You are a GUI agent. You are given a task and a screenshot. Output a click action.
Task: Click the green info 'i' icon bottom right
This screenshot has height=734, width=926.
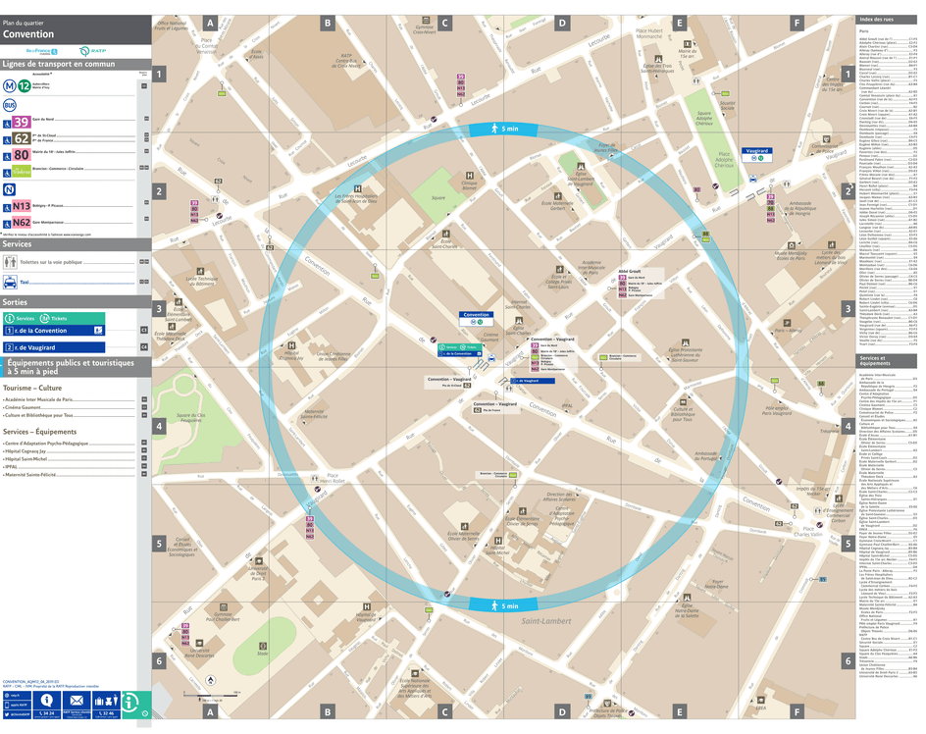coord(129,703)
